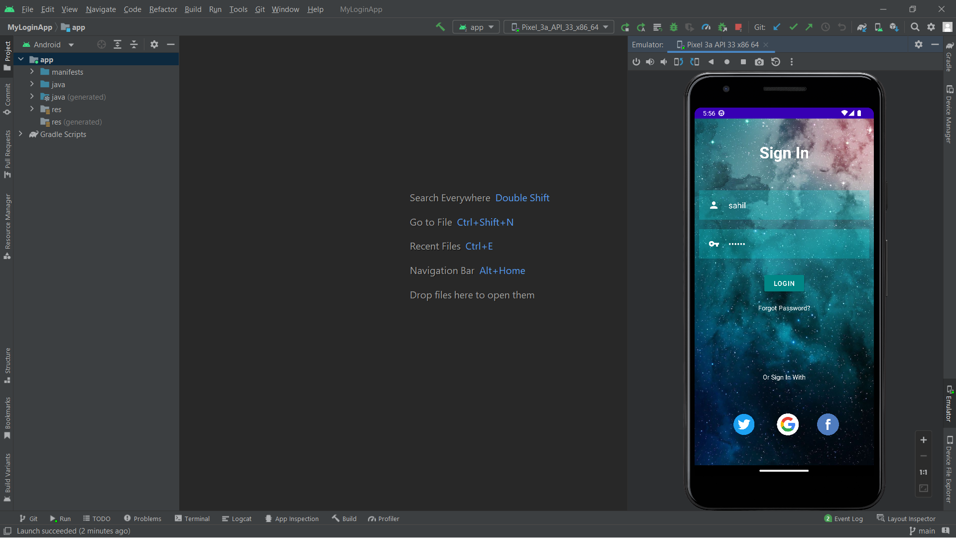Toggle the Logcat tool window

click(x=237, y=519)
